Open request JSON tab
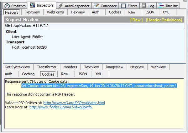The image size is (188, 133). coord(150,12)
